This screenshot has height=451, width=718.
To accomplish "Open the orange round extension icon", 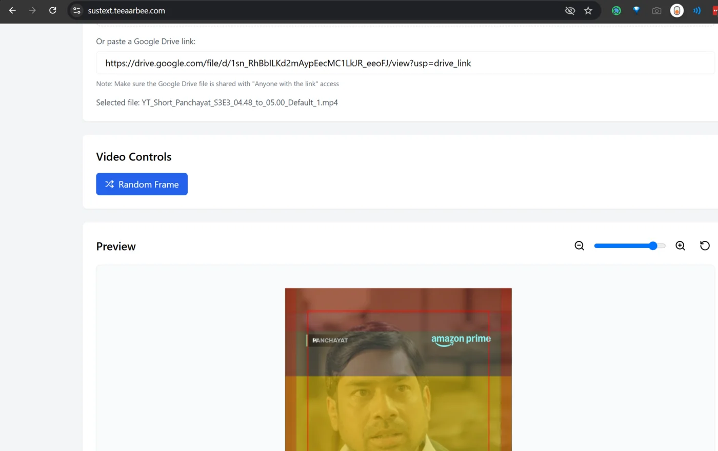I will tap(677, 10).
